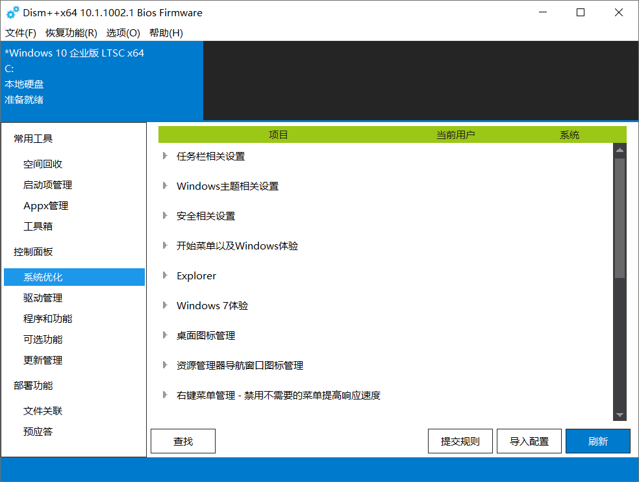Expand Windows主题相关设置 group
The height and width of the screenshot is (482, 639).
click(x=165, y=186)
